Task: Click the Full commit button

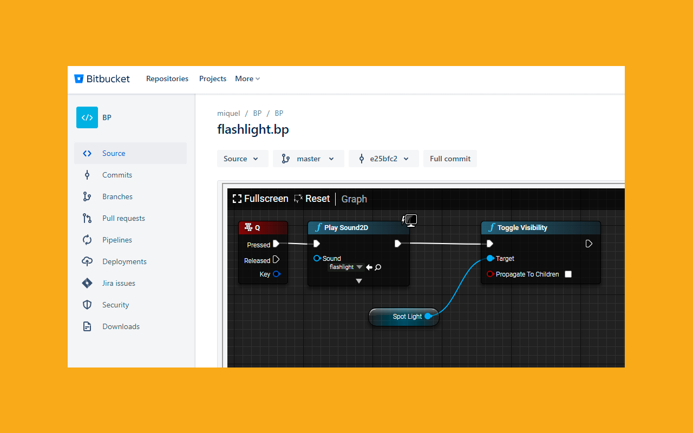Action: pos(450,159)
